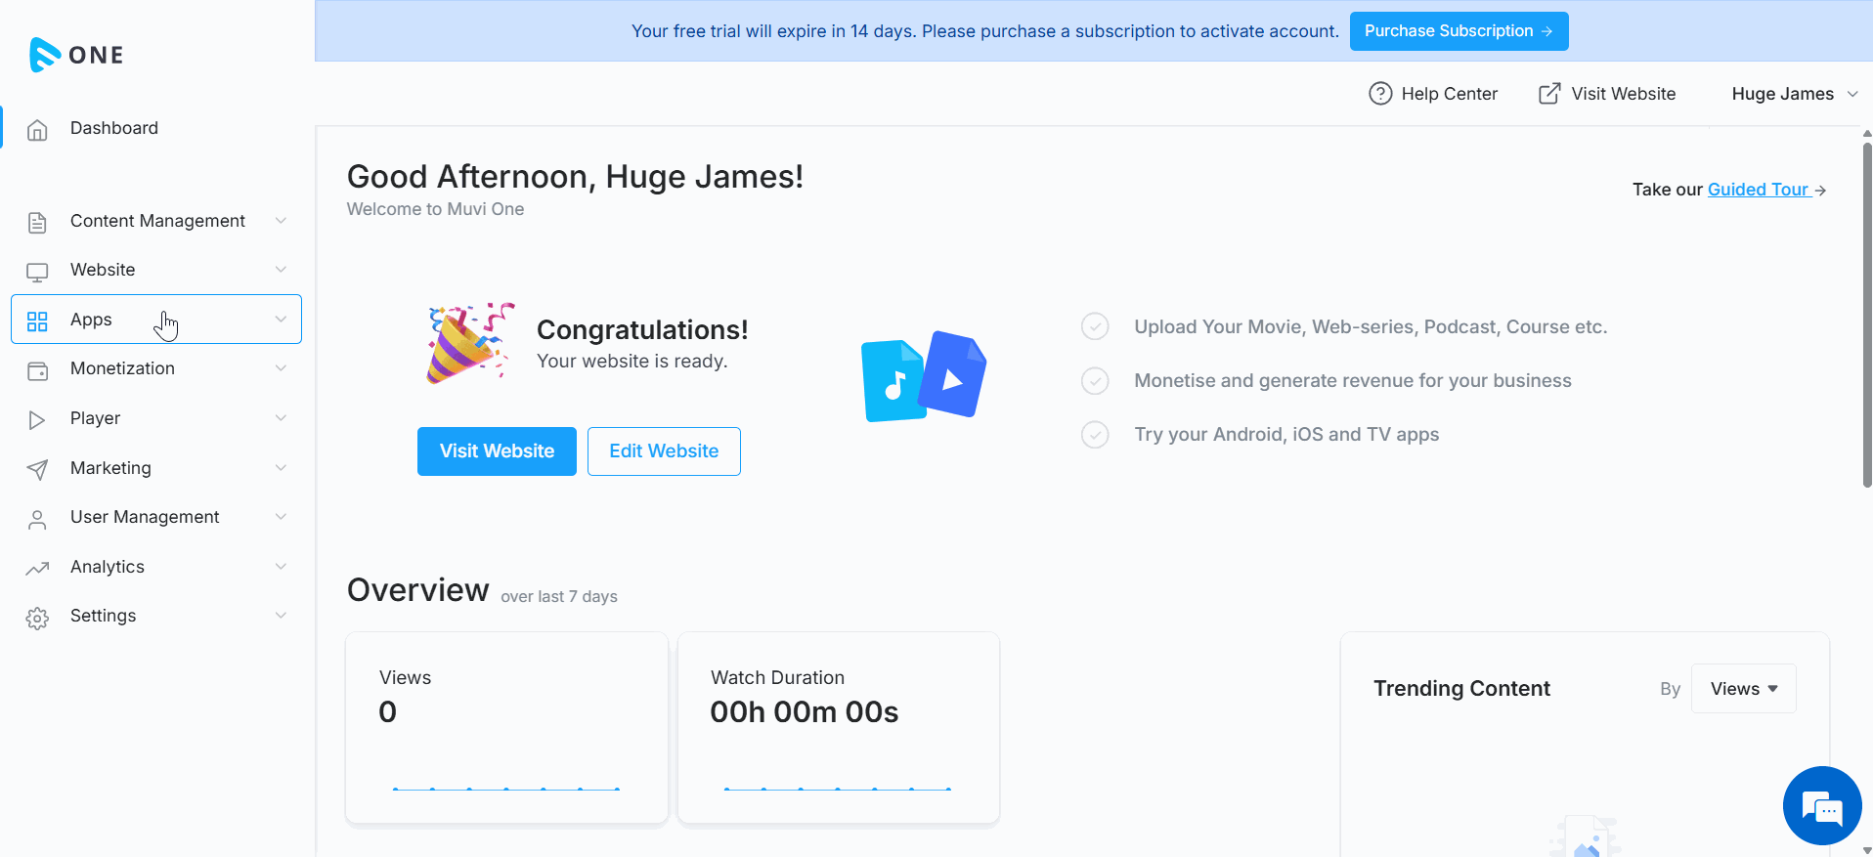Click the Apps grid icon

pyautogui.click(x=37, y=321)
